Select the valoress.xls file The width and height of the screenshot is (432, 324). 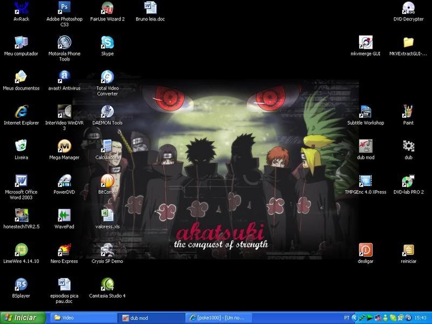point(107,215)
